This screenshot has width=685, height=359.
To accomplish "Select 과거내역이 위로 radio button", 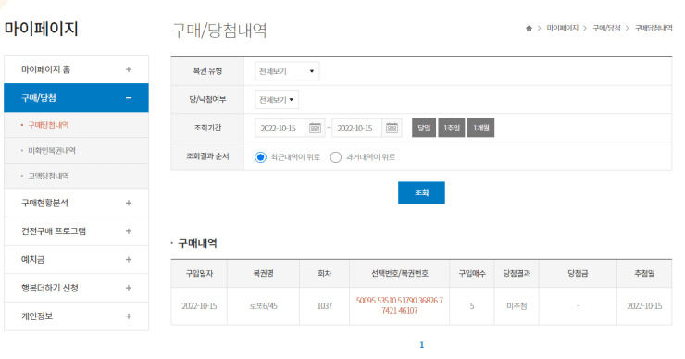I will tap(335, 157).
